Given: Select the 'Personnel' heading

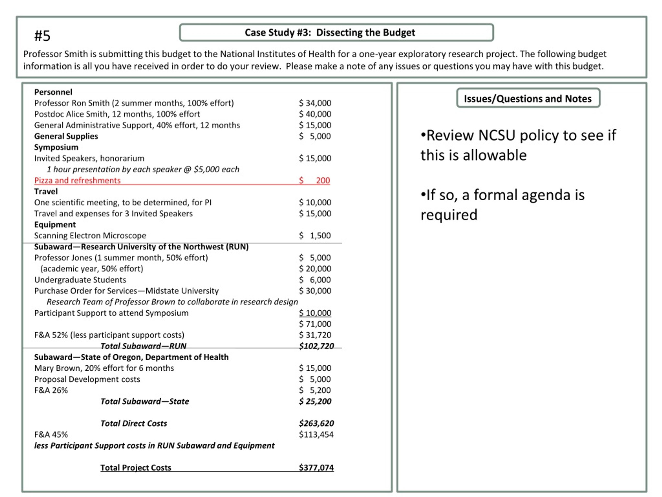Looking at the screenshot, I should pyautogui.click(x=53, y=92).
